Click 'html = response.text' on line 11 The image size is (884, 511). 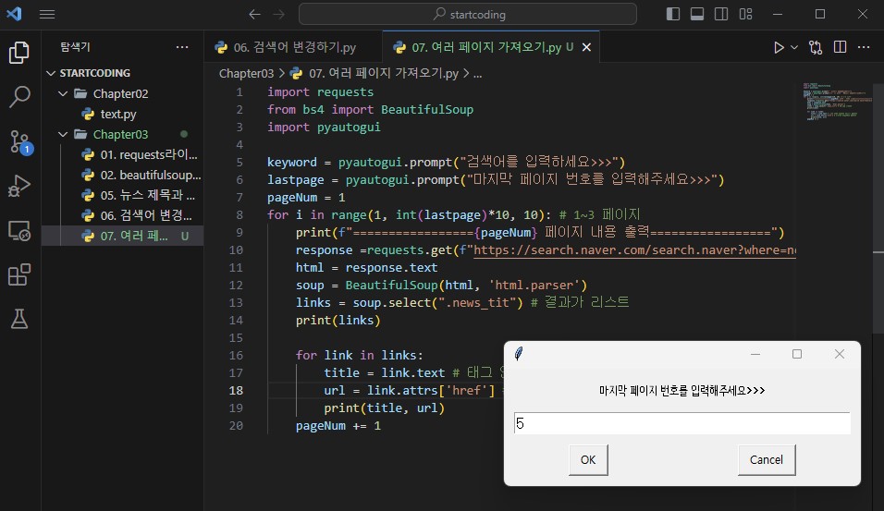click(x=366, y=268)
